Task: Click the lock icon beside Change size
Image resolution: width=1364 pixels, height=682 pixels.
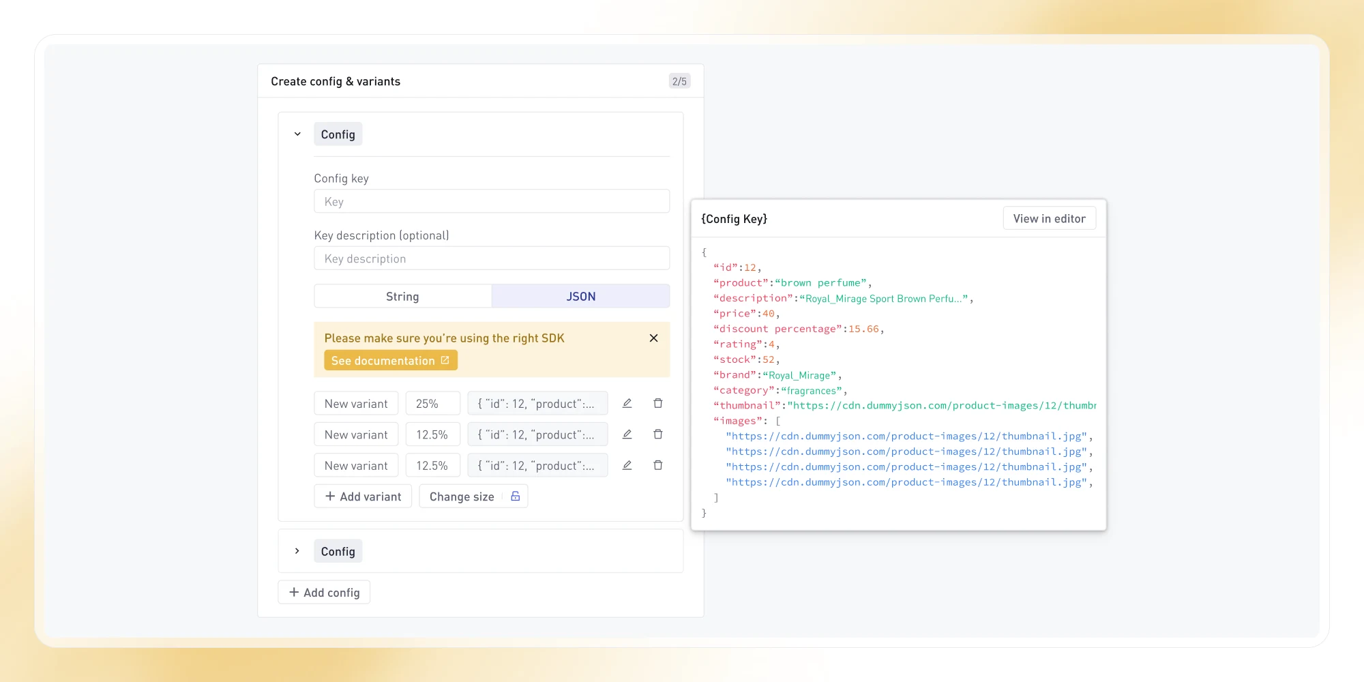Action: tap(515, 496)
